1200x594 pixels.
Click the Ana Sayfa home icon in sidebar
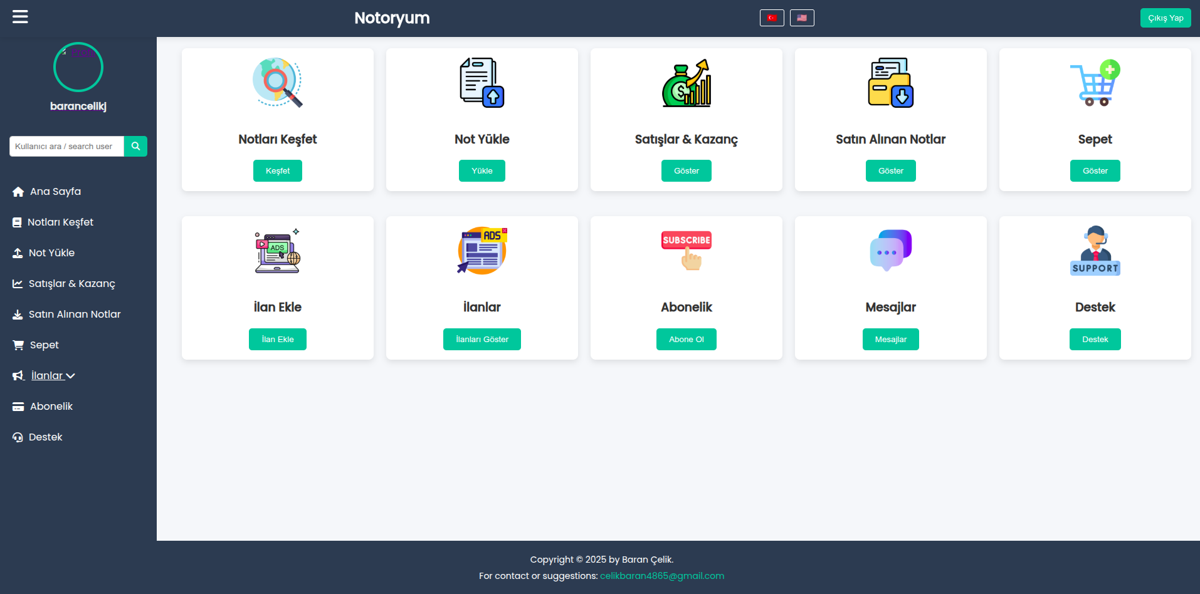[18, 191]
